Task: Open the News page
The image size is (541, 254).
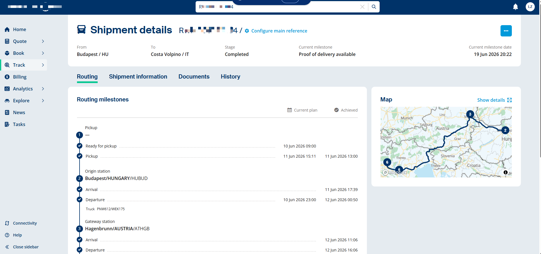Action: click(19, 112)
